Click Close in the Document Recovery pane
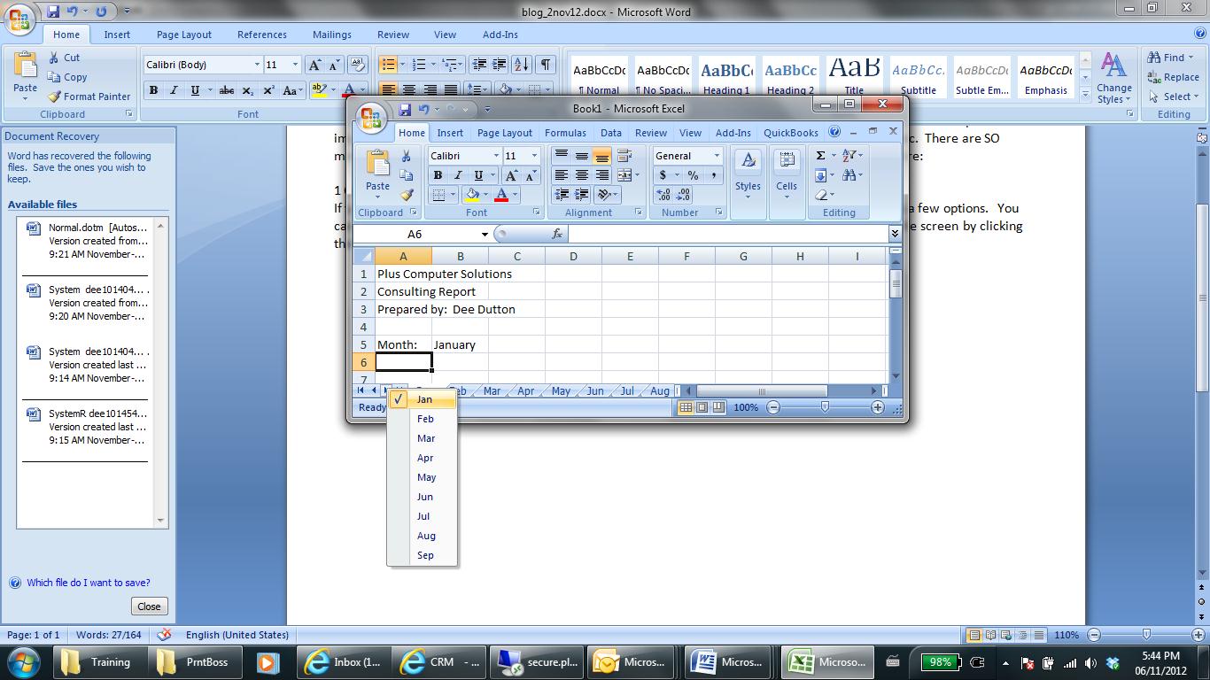The width and height of the screenshot is (1210, 680). coord(149,606)
